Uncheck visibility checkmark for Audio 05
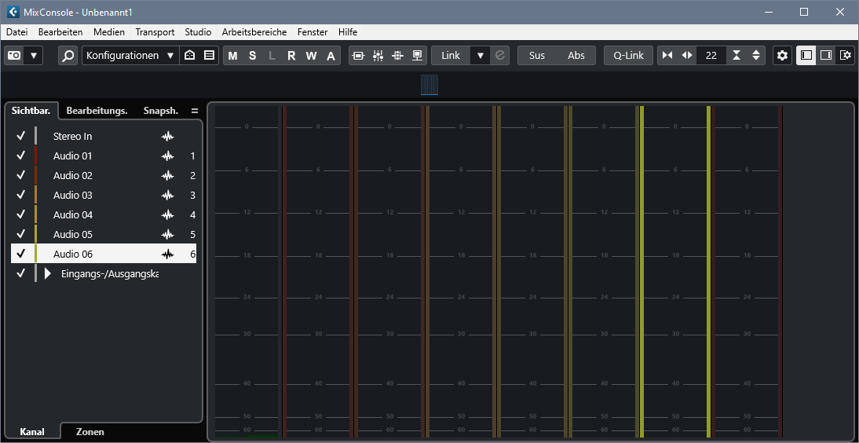The image size is (859, 443). (x=21, y=234)
